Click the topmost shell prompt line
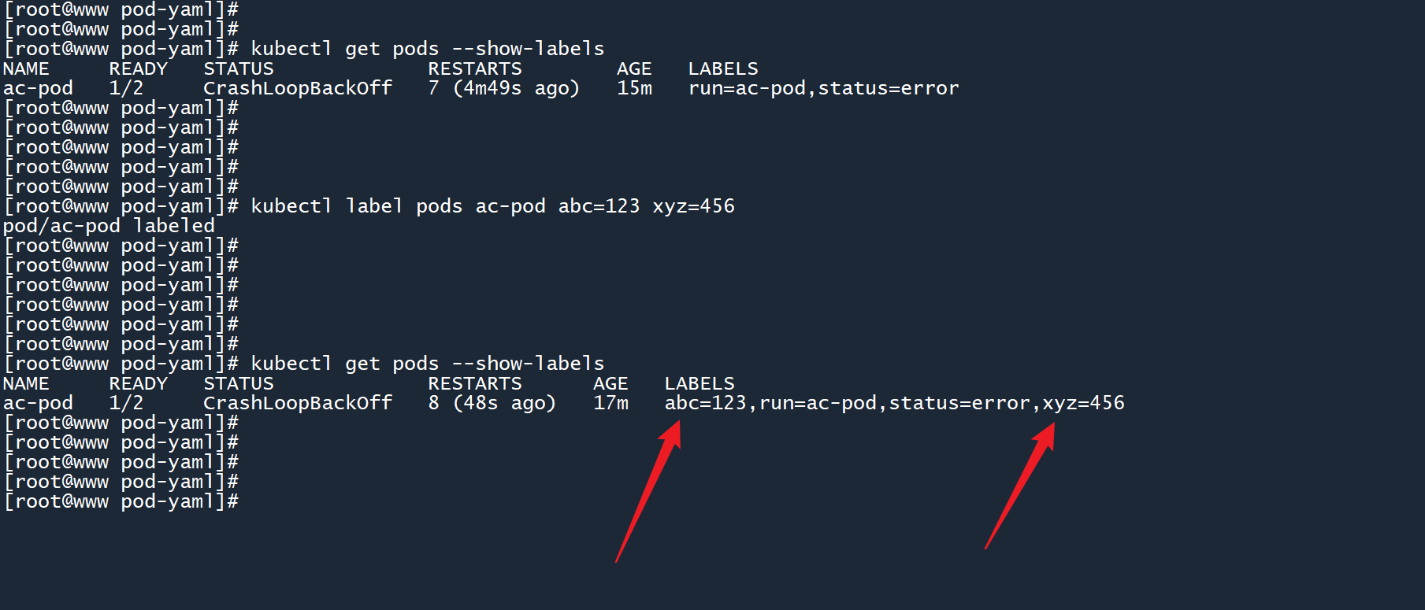1425x610 pixels. click(x=121, y=9)
